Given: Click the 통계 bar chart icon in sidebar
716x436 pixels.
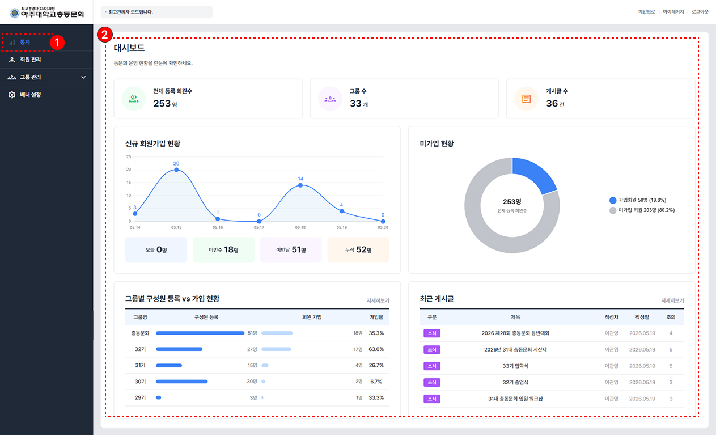Looking at the screenshot, I should pos(12,43).
